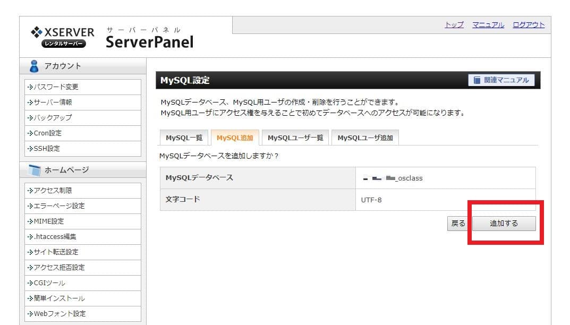The image size is (570, 325).
Task: Click the ログアウト link
Action: [528, 25]
